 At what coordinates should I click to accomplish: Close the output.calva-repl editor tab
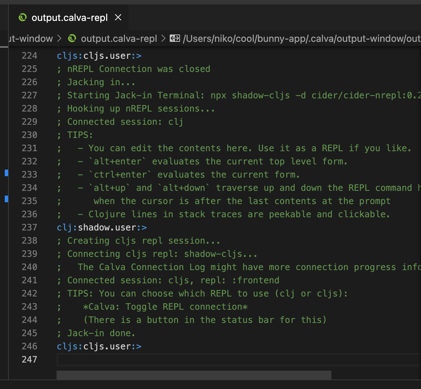118,17
